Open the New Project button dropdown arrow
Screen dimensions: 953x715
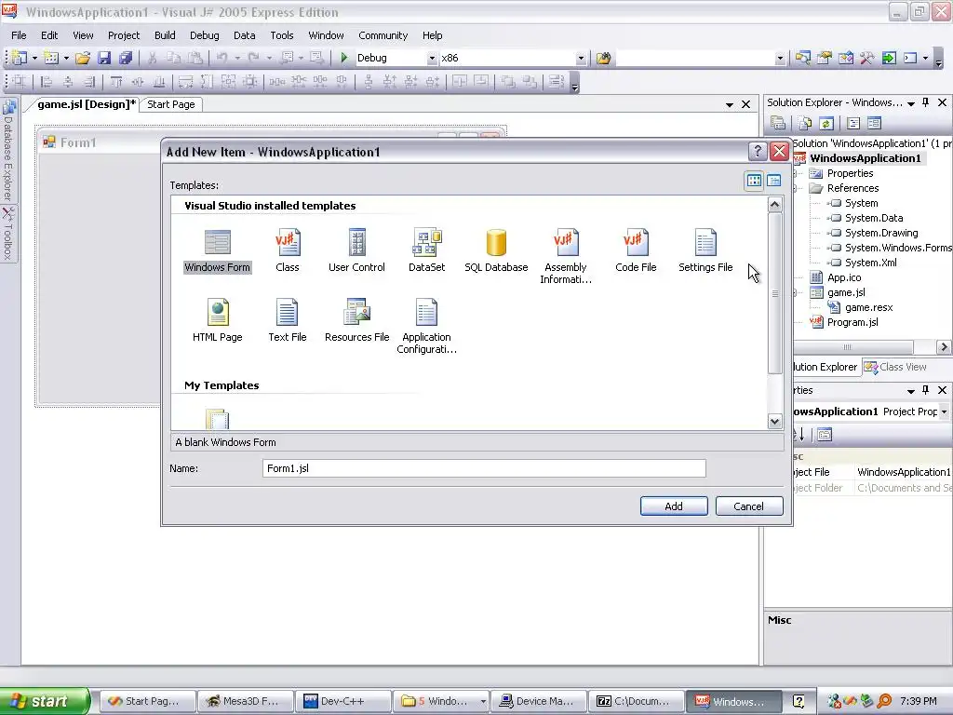coord(34,59)
